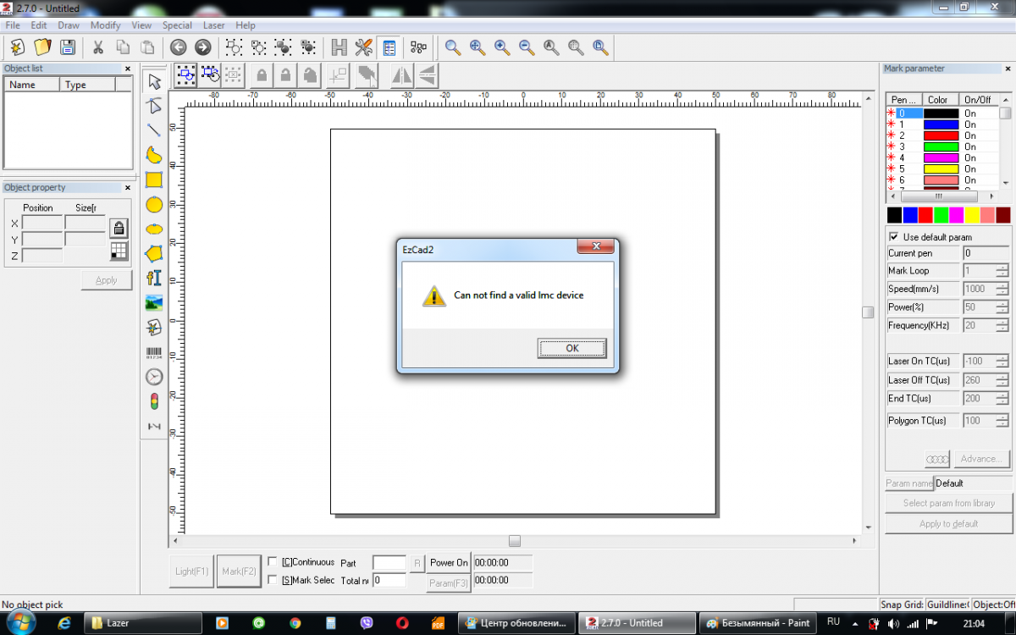Increase the Mark Loop spinner value
Viewport: 1016px width, 635px height.
(x=1002, y=268)
